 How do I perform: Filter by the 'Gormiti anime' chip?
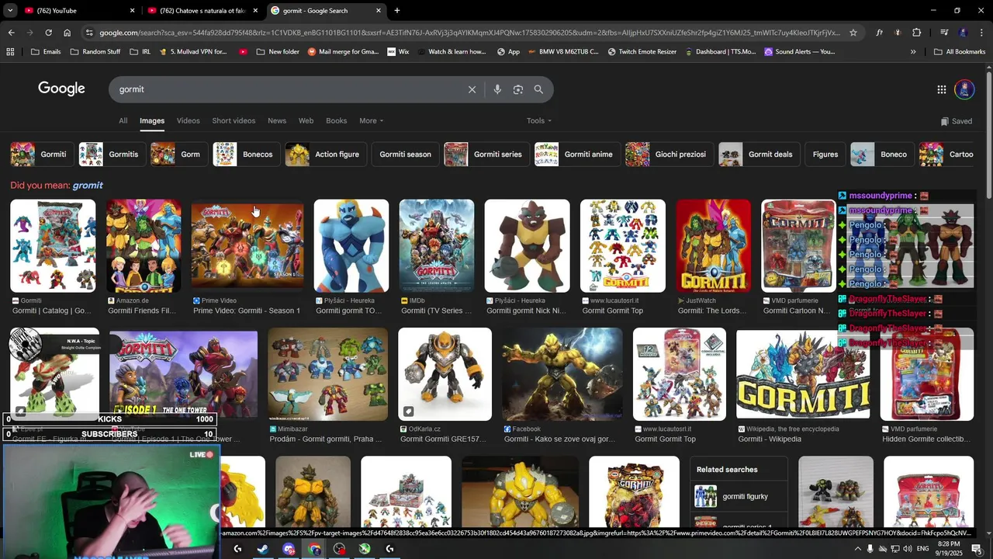[577, 155]
